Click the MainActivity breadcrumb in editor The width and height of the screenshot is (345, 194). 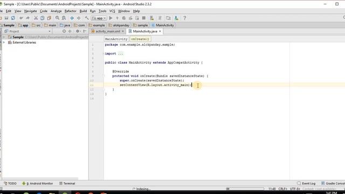116,39
